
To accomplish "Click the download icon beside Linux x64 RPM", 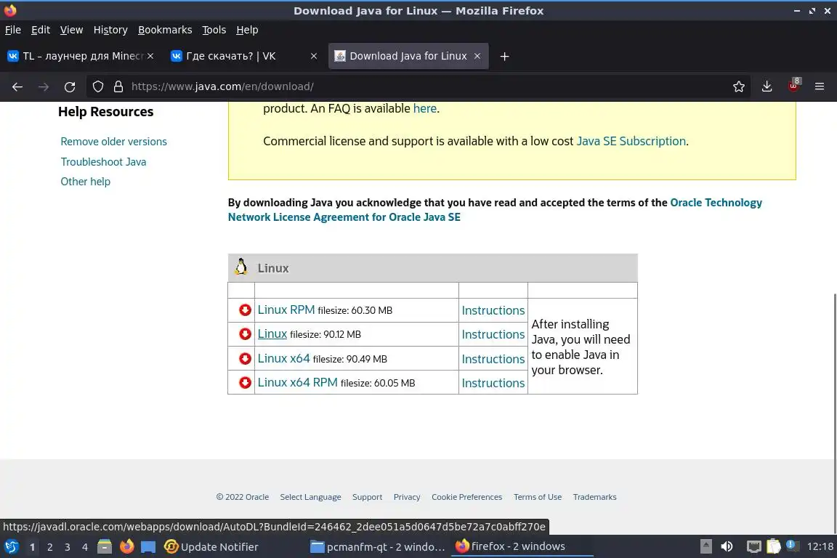I will [x=245, y=383].
